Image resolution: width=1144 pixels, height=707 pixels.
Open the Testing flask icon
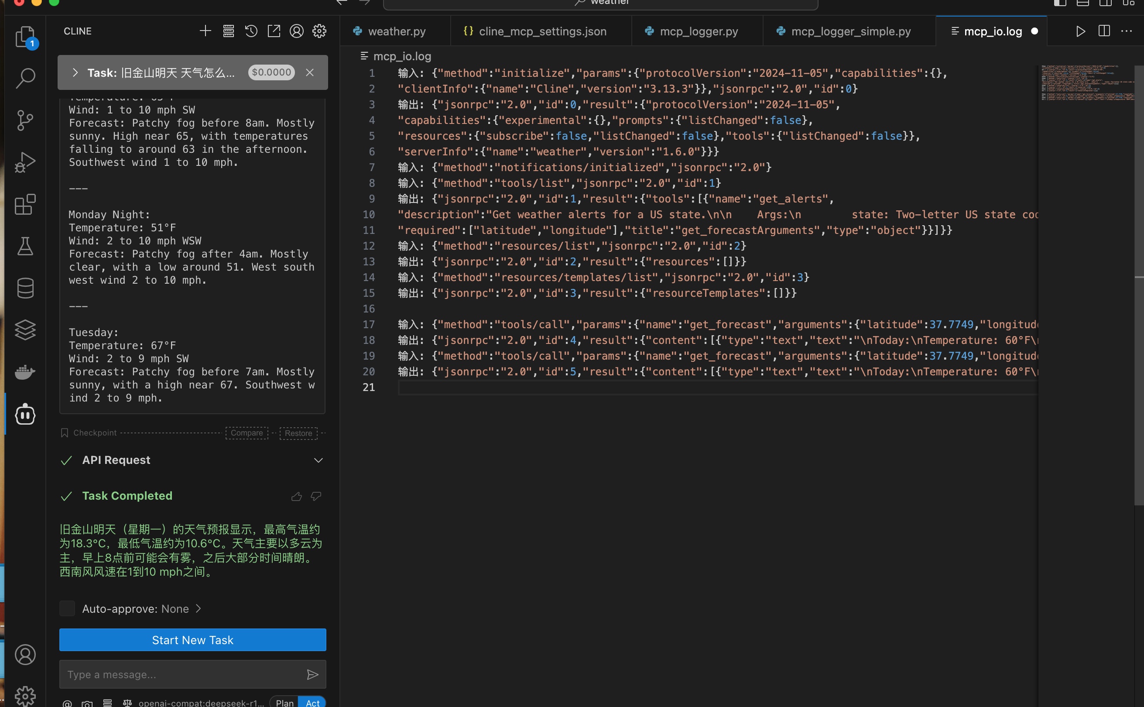pos(25,246)
